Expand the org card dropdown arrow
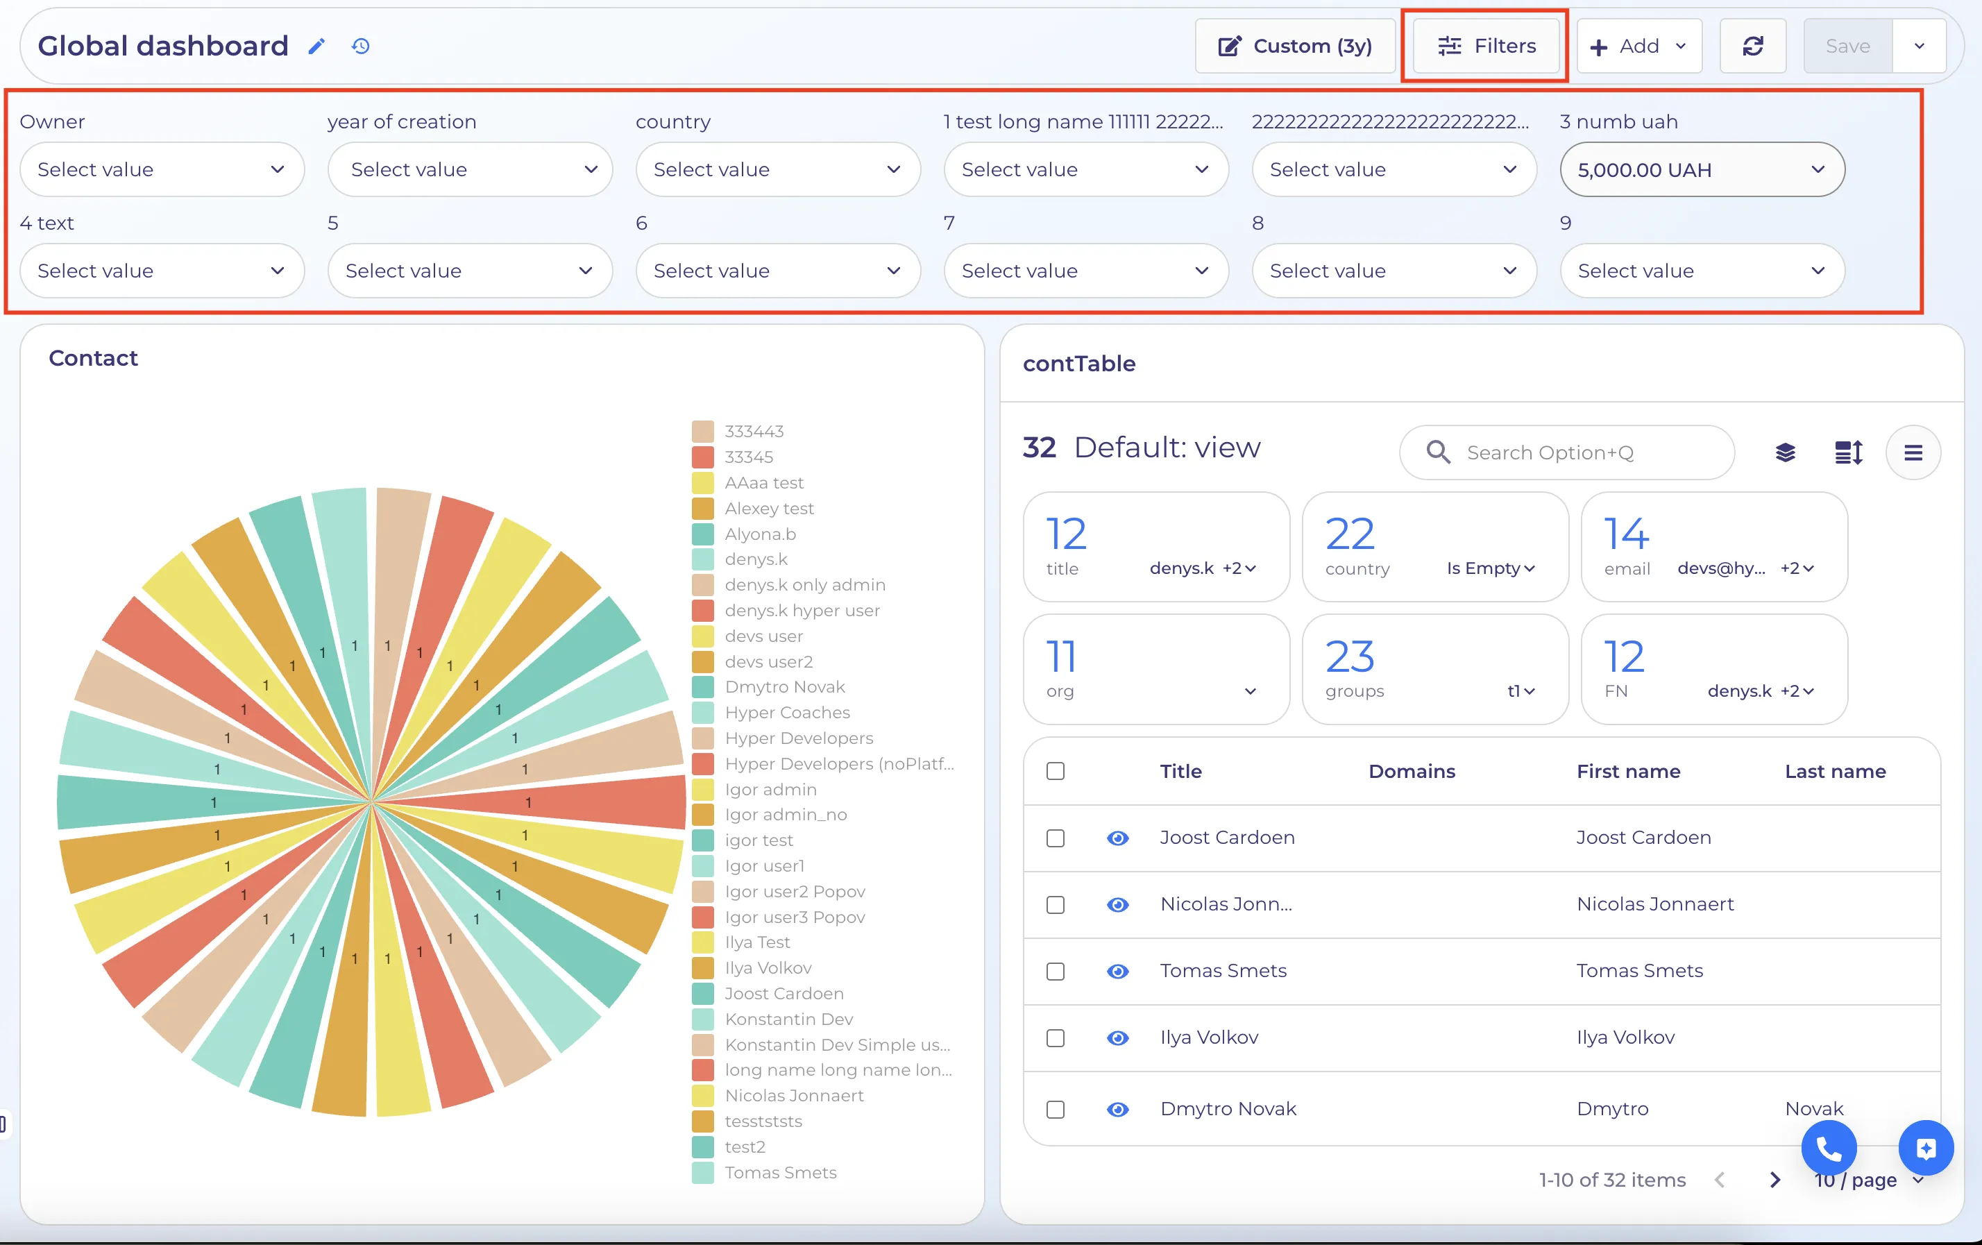This screenshot has height=1245, width=1982. [x=1249, y=691]
